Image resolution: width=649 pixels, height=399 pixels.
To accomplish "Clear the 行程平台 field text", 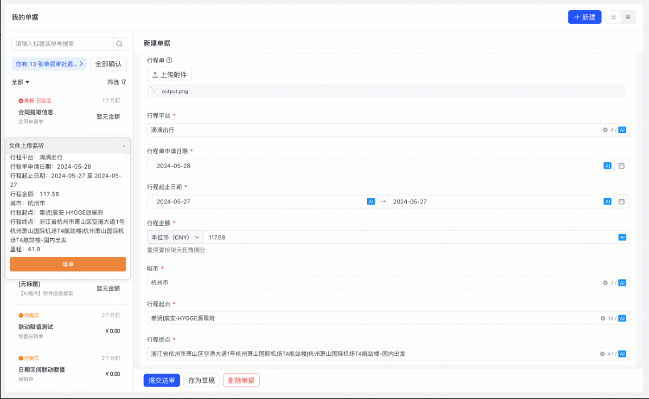I will point(605,130).
